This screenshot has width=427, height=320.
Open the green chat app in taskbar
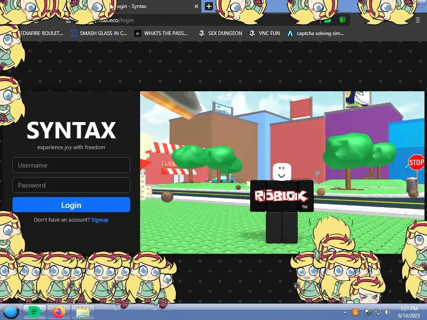tap(34, 312)
